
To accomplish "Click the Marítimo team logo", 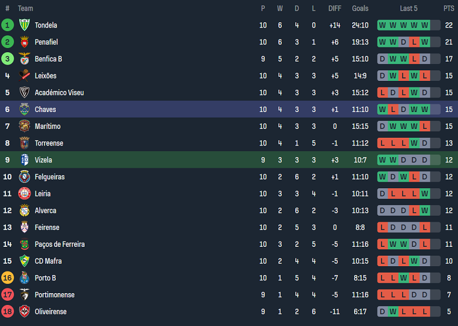I will (25, 126).
